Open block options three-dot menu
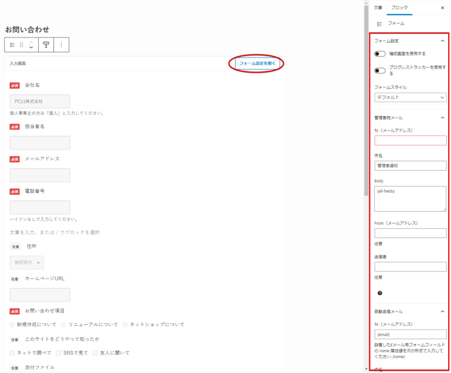The height and width of the screenshot is (373, 451). coord(61,45)
